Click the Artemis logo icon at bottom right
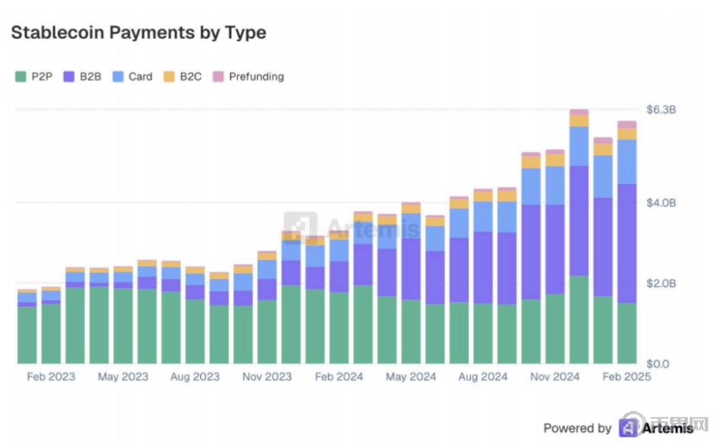Viewport: 718px width, 448px height. pyautogui.click(x=628, y=428)
